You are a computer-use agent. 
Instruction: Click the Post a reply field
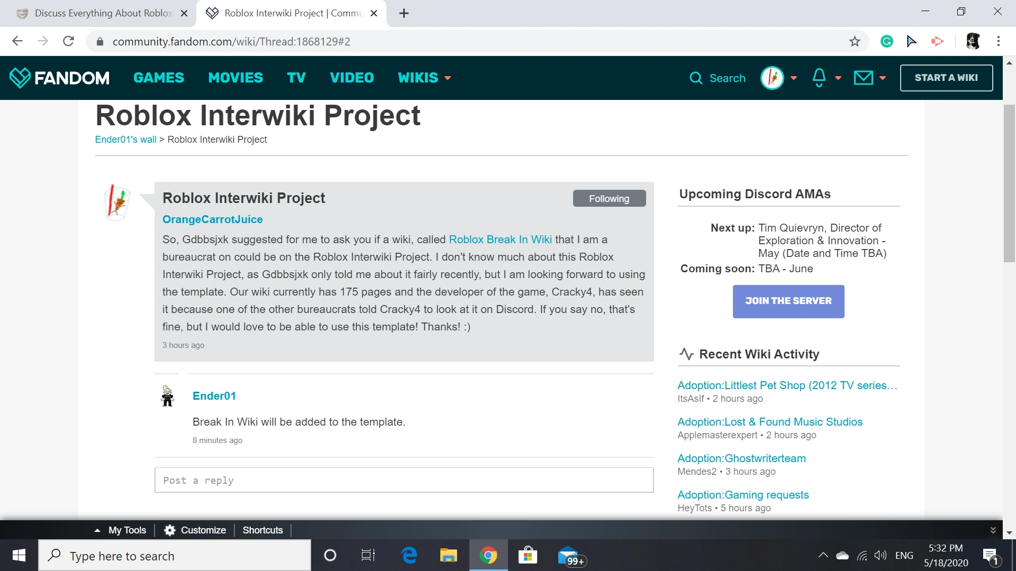tap(403, 480)
